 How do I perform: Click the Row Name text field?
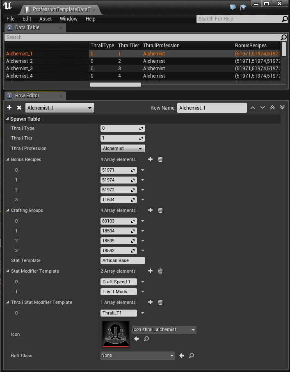(212, 108)
